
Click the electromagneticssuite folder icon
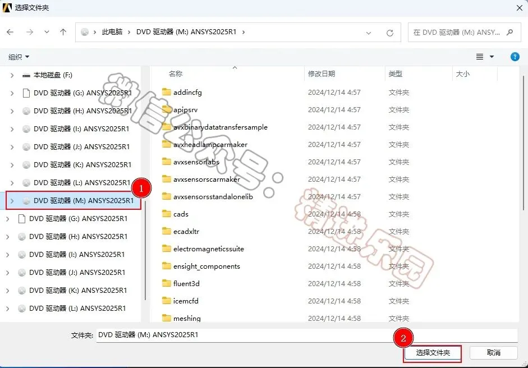[166, 249]
